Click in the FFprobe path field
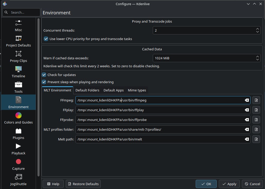 click(159, 120)
